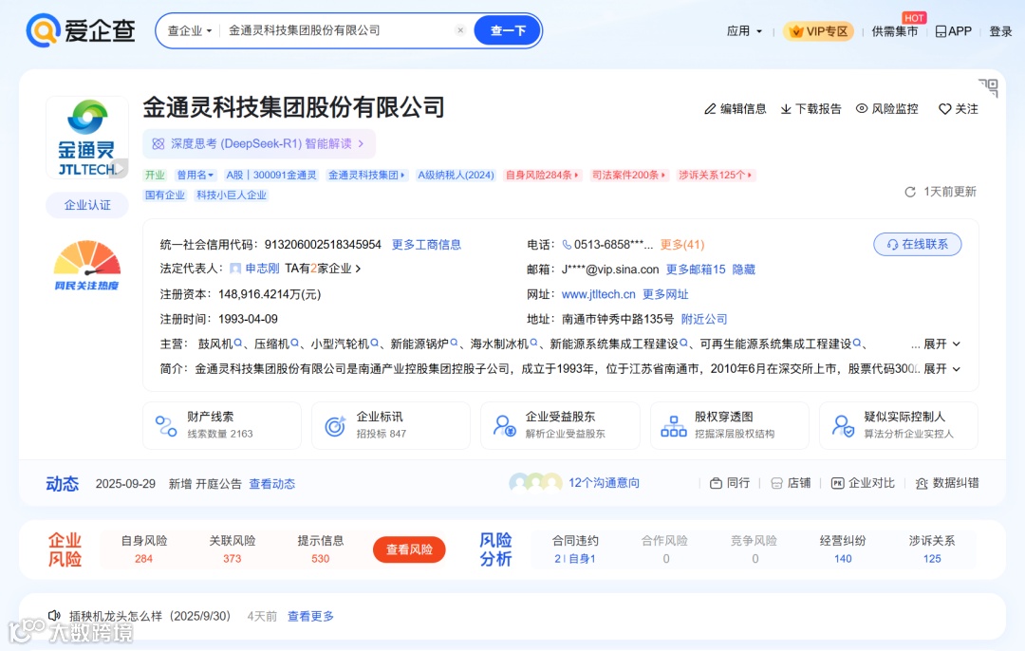Click the QR code corner icon
1025x651 pixels.
pyautogui.click(x=988, y=87)
